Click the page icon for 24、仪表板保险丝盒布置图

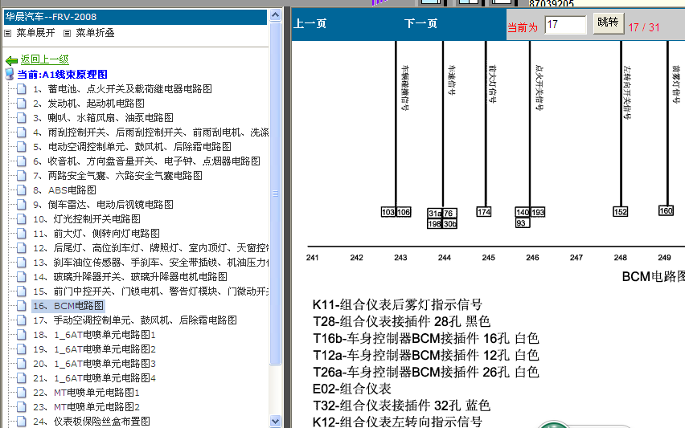[x=22, y=421]
